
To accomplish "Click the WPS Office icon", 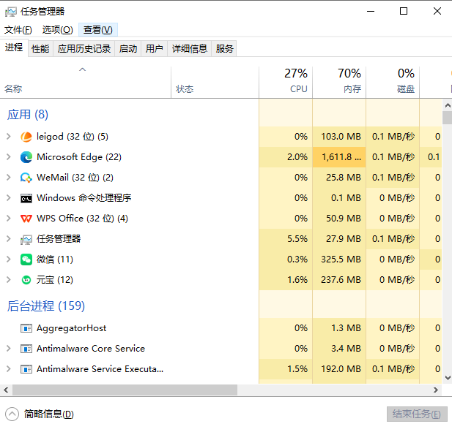I will click(26, 219).
